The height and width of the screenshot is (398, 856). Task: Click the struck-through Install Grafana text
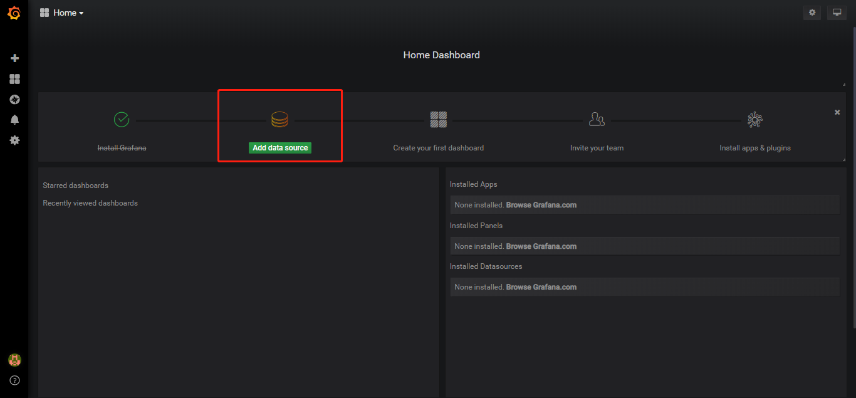(x=122, y=148)
